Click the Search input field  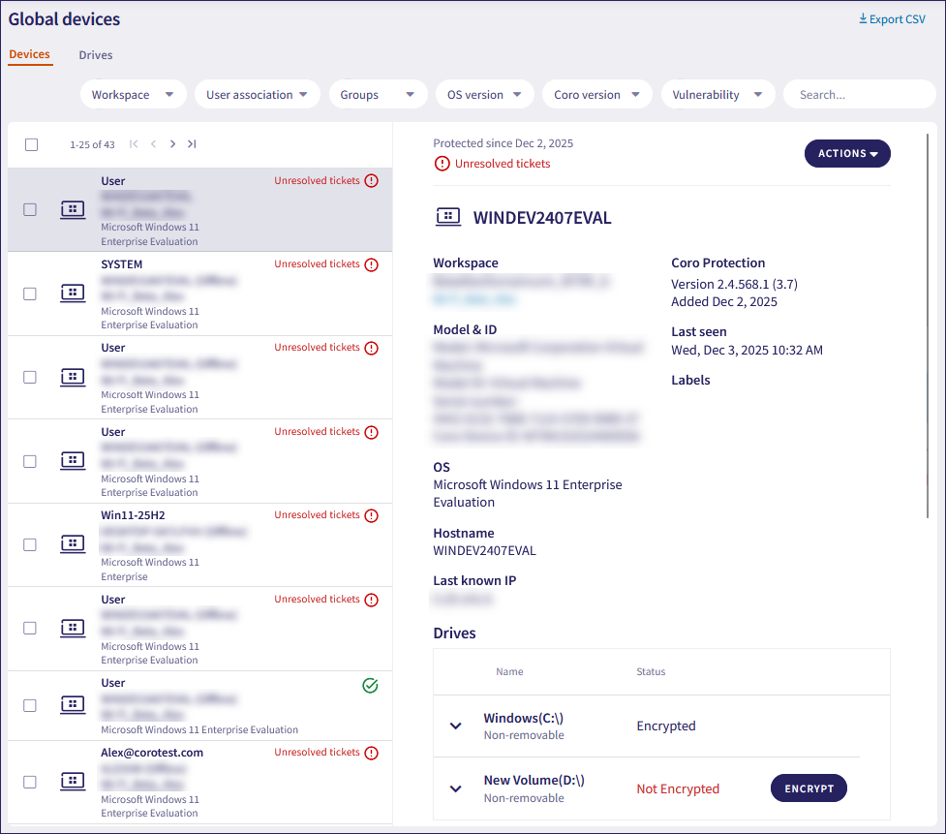pos(858,95)
